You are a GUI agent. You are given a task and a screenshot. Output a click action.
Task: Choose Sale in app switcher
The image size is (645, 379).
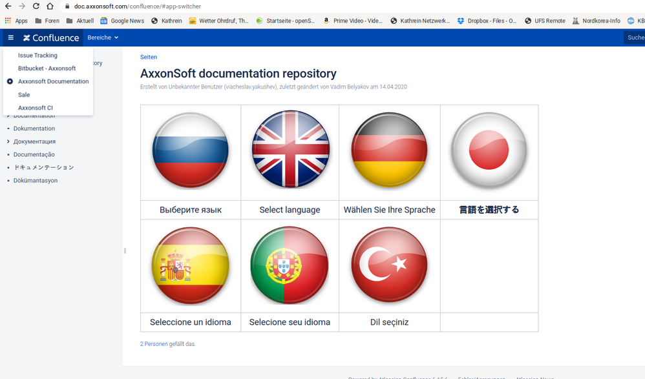[24, 94]
